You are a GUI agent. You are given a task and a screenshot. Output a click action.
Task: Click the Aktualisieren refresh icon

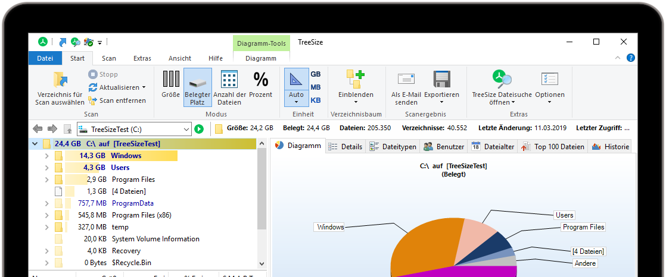pyautogui.click(x=92, y=87)
